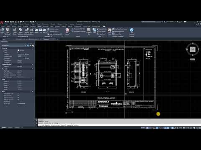The width and height of the screenshot is (201, 150).
Task: Expand the Block panel dropdown
Action: tap(5, 37)
